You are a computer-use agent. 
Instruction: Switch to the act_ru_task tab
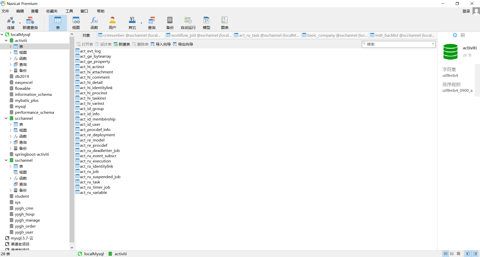pos(267,35)
